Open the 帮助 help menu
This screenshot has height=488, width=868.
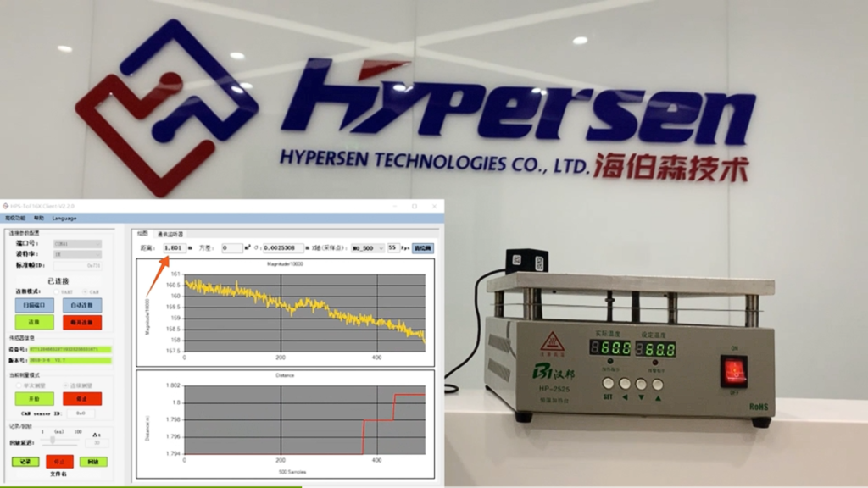(39, 218)
